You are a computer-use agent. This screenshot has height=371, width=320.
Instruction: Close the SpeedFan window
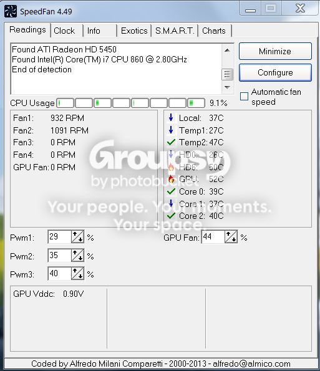[x=301, y=9]
